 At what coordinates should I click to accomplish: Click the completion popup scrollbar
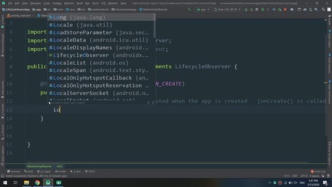[155, 26]
